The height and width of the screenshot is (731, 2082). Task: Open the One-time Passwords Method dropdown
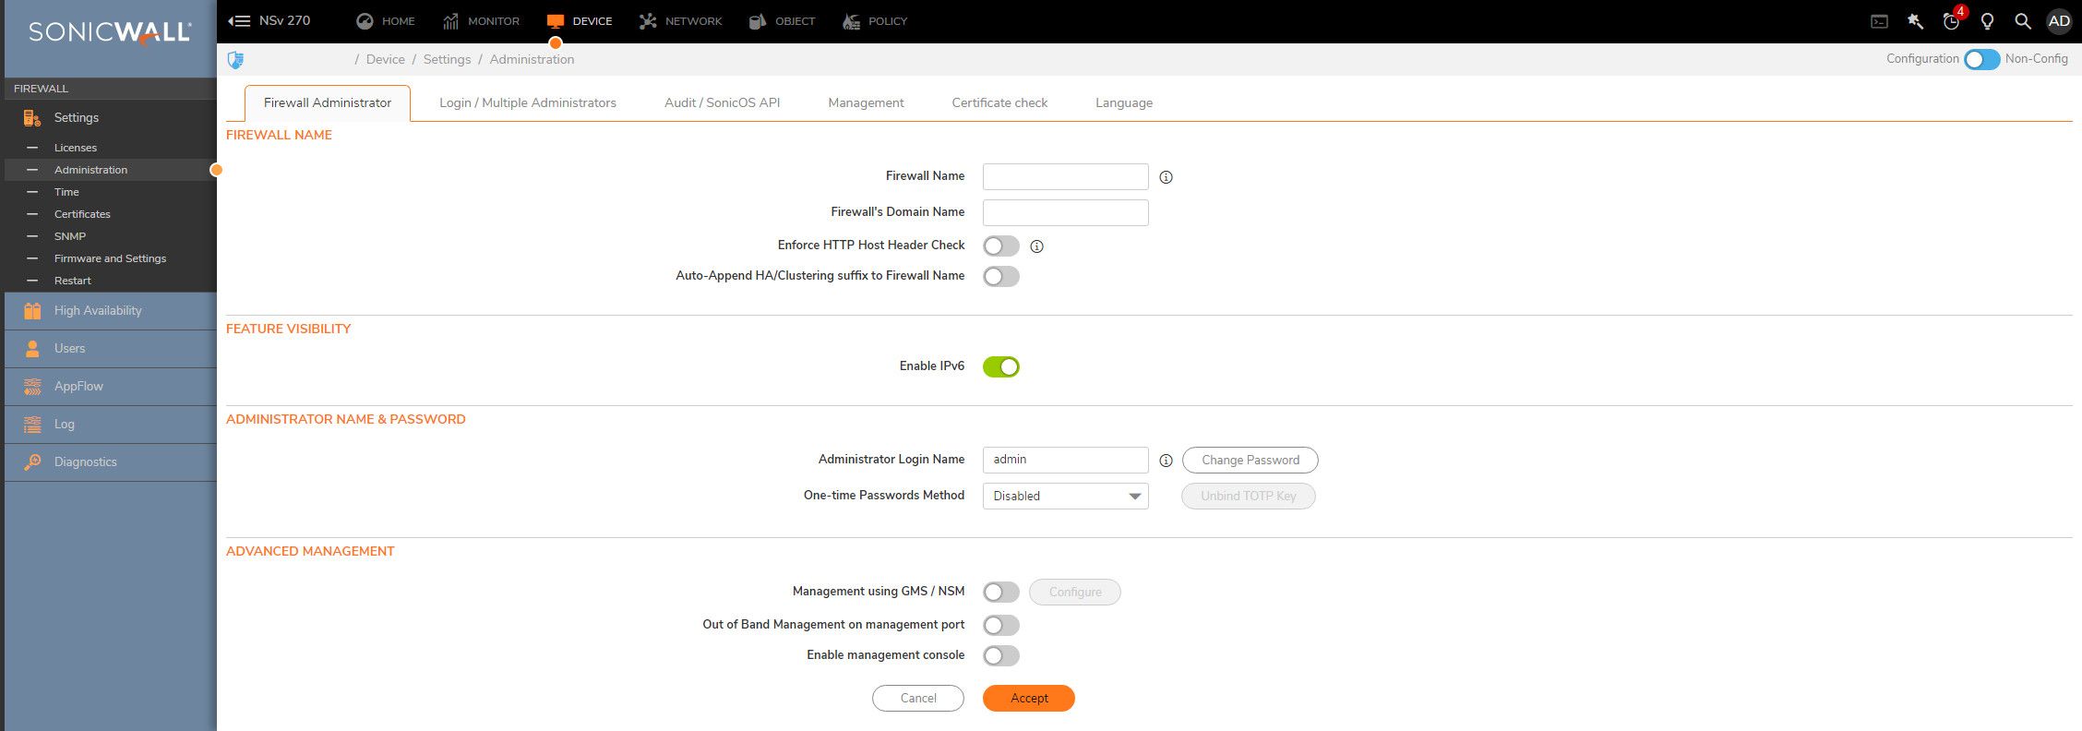(x=1065, y=497)
